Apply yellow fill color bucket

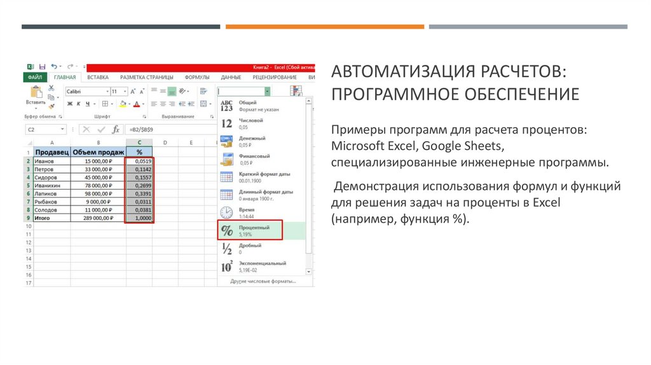123,104
